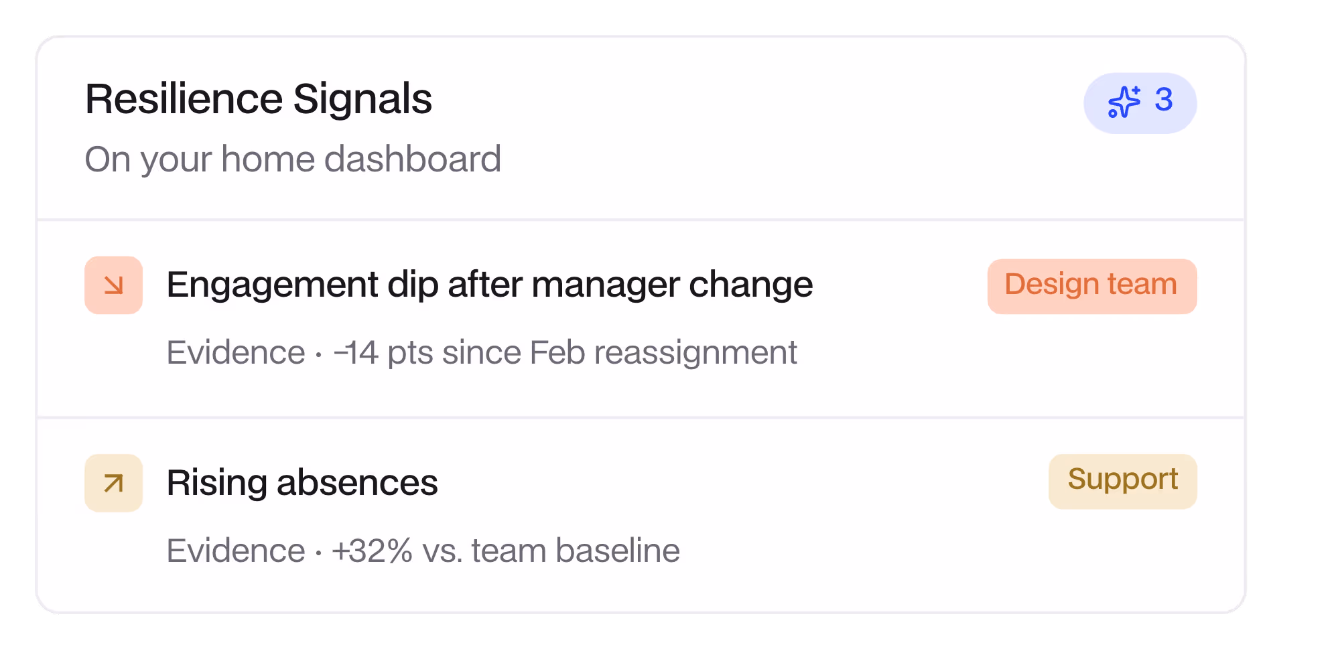Select the Rising absences list row
The width and height of the screenshot is (1340, 649).
point(641,515)
